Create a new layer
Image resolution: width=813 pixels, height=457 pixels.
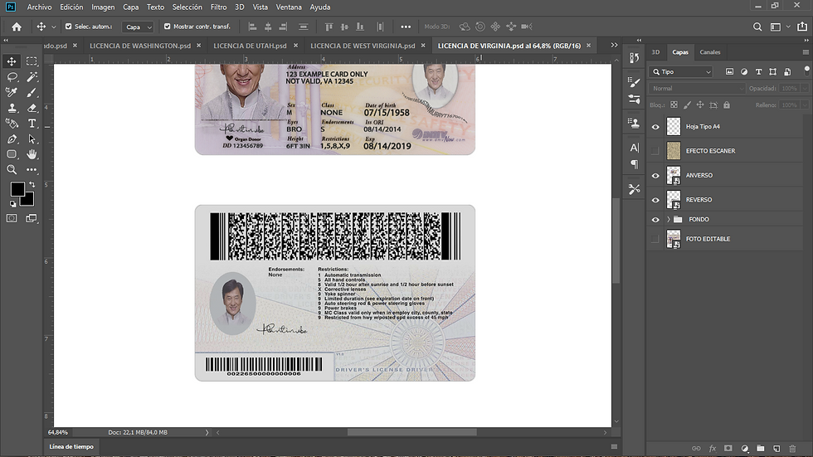[x=776, y=448]
